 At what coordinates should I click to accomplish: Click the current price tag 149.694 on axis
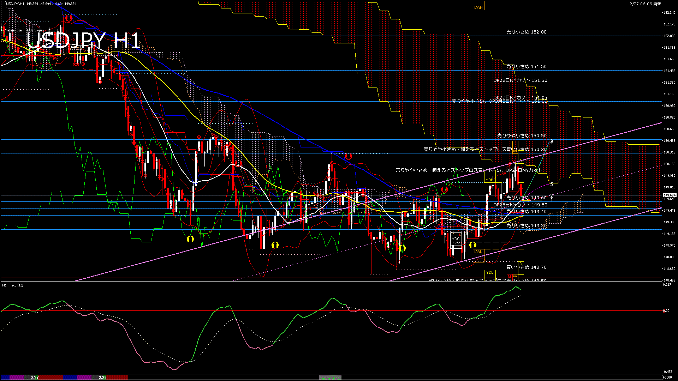coord(669,195)
